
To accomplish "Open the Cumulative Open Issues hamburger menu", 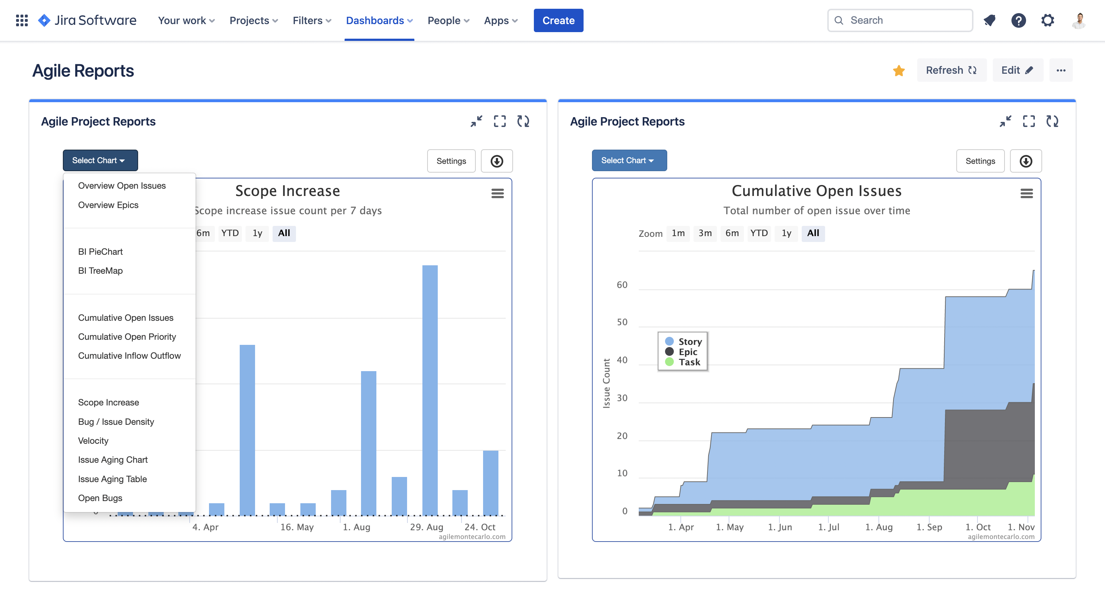I will point(1026,193).
